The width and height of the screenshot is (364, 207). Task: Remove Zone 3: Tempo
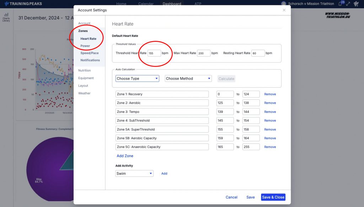(x=270, y=112)
